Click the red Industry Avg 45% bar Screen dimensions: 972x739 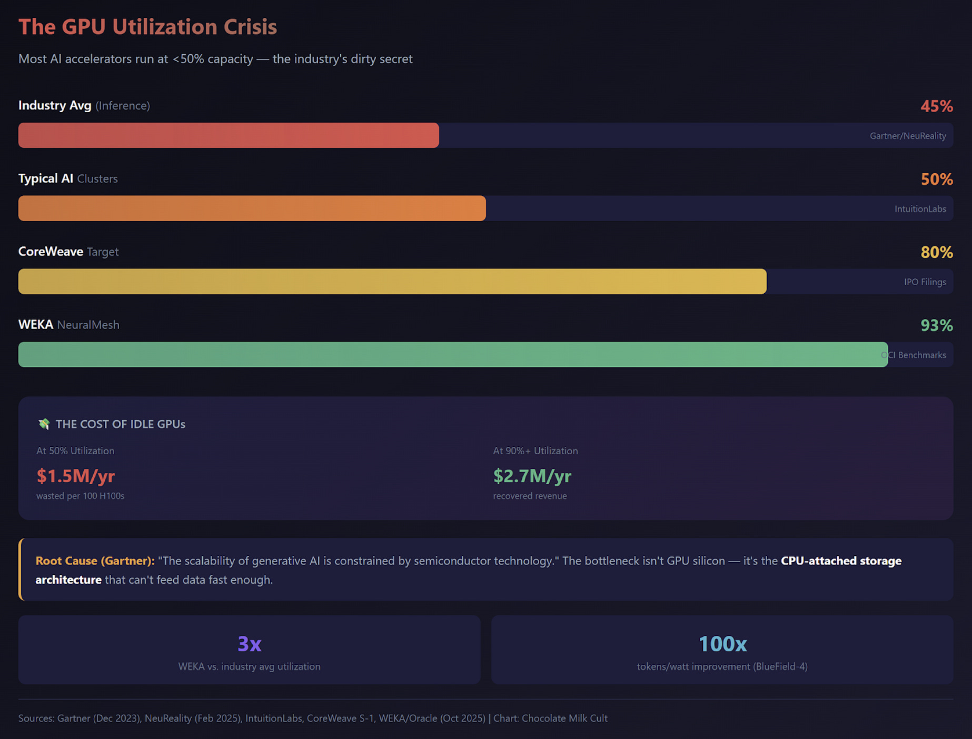[x=229, y=135]
